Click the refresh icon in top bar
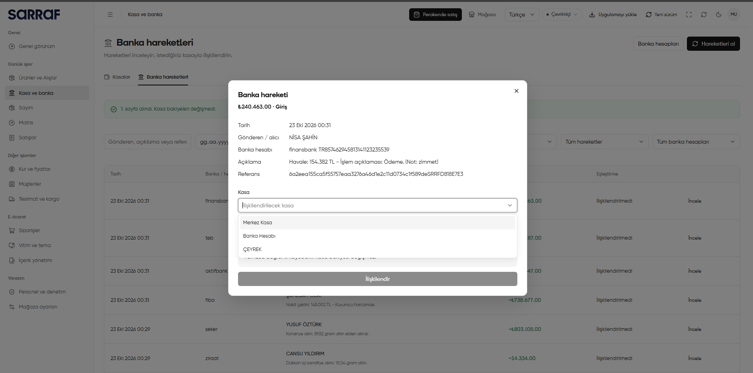Viewport: 753px width, 373px height. [x=704, y=15]
